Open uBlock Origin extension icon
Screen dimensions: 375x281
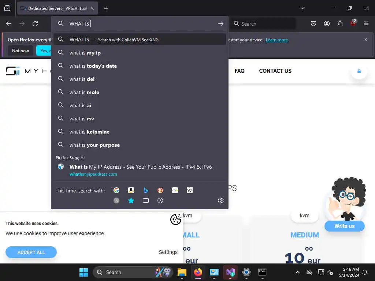pyautogui.click(x=353, y=23)
